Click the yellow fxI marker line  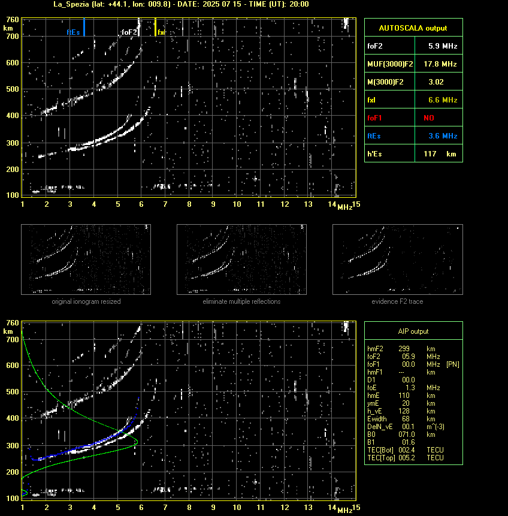pyautogui.click(x=155, y=27)
